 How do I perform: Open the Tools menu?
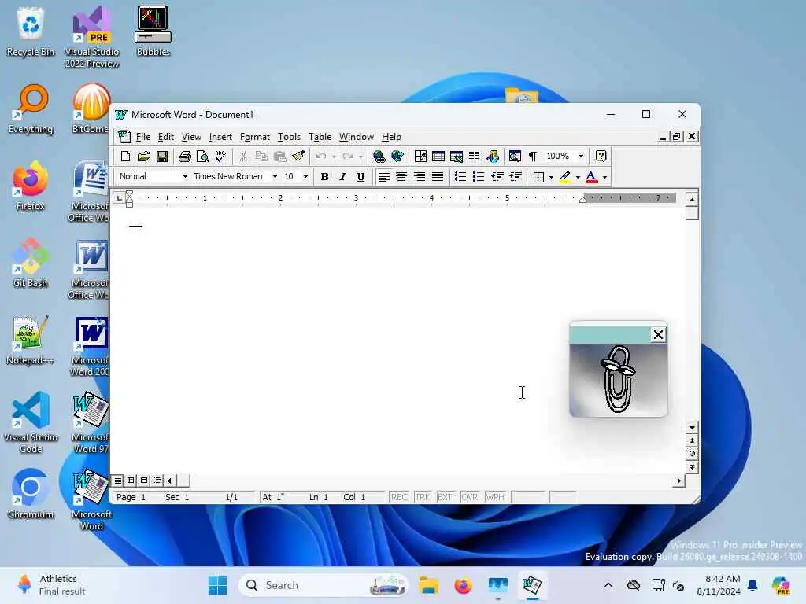[x=289, y=137]
